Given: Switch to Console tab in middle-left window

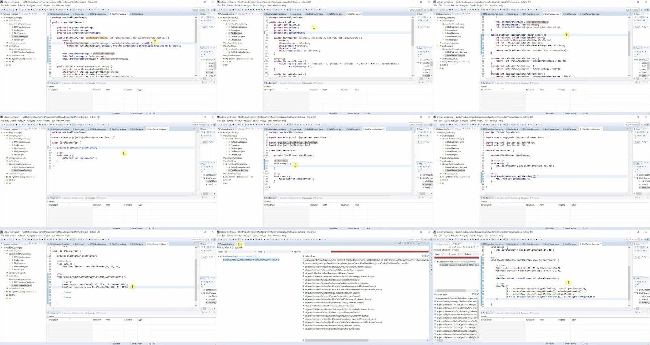Looking at the screenshot, I should [x=91, y=198].
